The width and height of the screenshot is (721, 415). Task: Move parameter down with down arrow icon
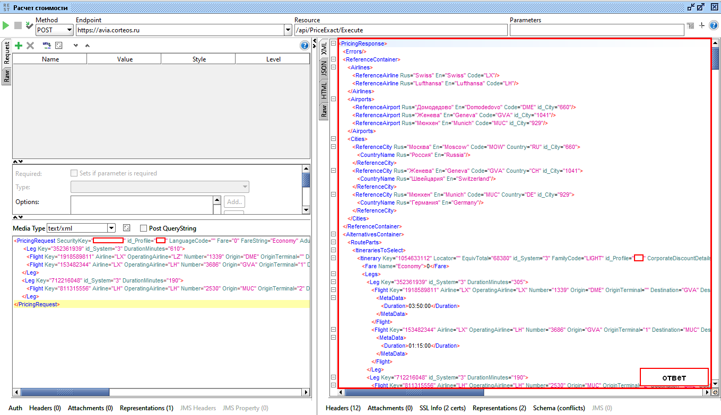click(x=76, y=46)
